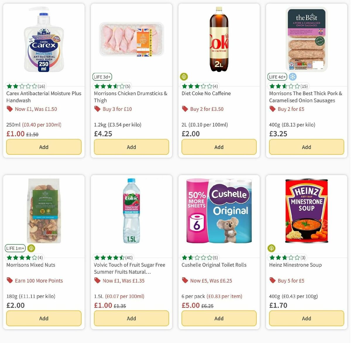Open the Morrisons Chicken Drumsticks & Thigh product link
This screenshot has height=343, width=351.
131,97
